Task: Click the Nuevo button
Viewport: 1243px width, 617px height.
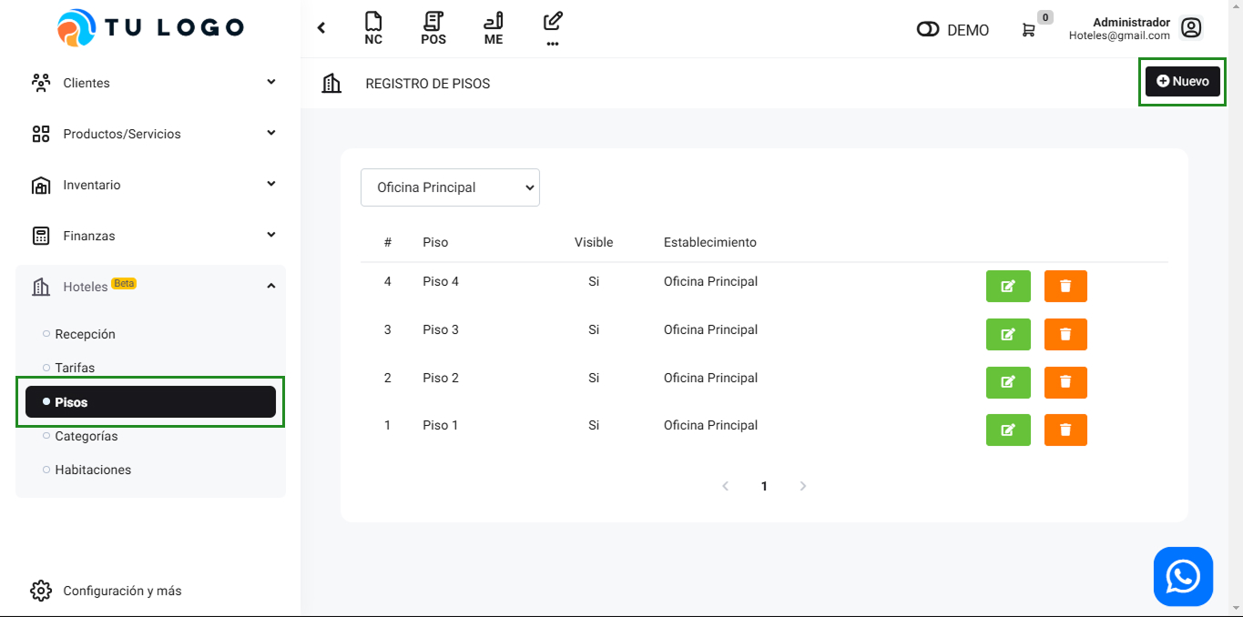Action: click(1182, 81)
